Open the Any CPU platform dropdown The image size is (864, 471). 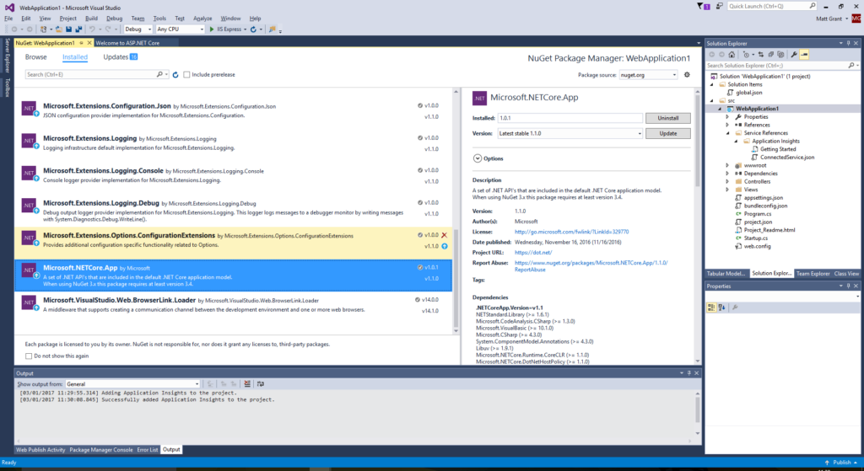(181, 29)
